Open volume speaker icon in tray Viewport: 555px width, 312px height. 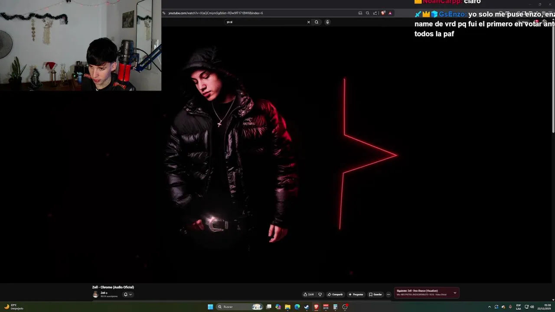[532, 307]
